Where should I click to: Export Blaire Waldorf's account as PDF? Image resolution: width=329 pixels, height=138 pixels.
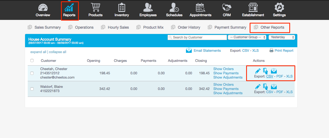(280, 92)
